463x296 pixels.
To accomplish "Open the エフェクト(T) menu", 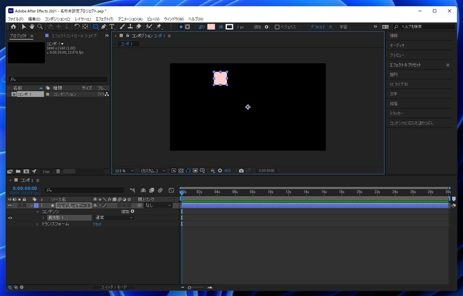I will [104, 19].
